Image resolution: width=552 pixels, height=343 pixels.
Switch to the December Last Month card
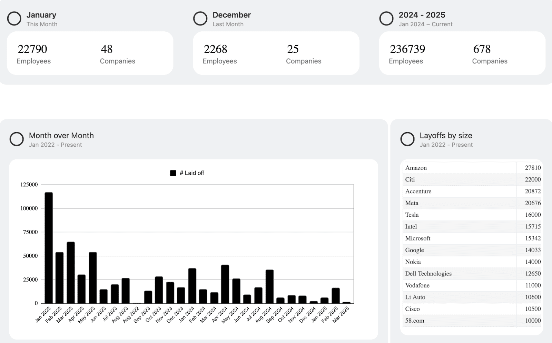[x=276, y=52]
